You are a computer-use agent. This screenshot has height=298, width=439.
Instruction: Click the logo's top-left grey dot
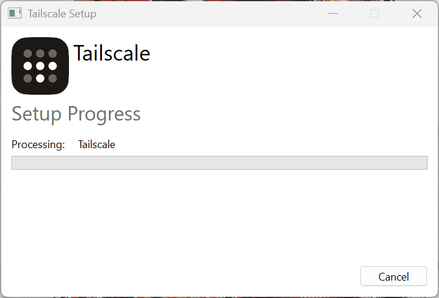click(28, 53)
